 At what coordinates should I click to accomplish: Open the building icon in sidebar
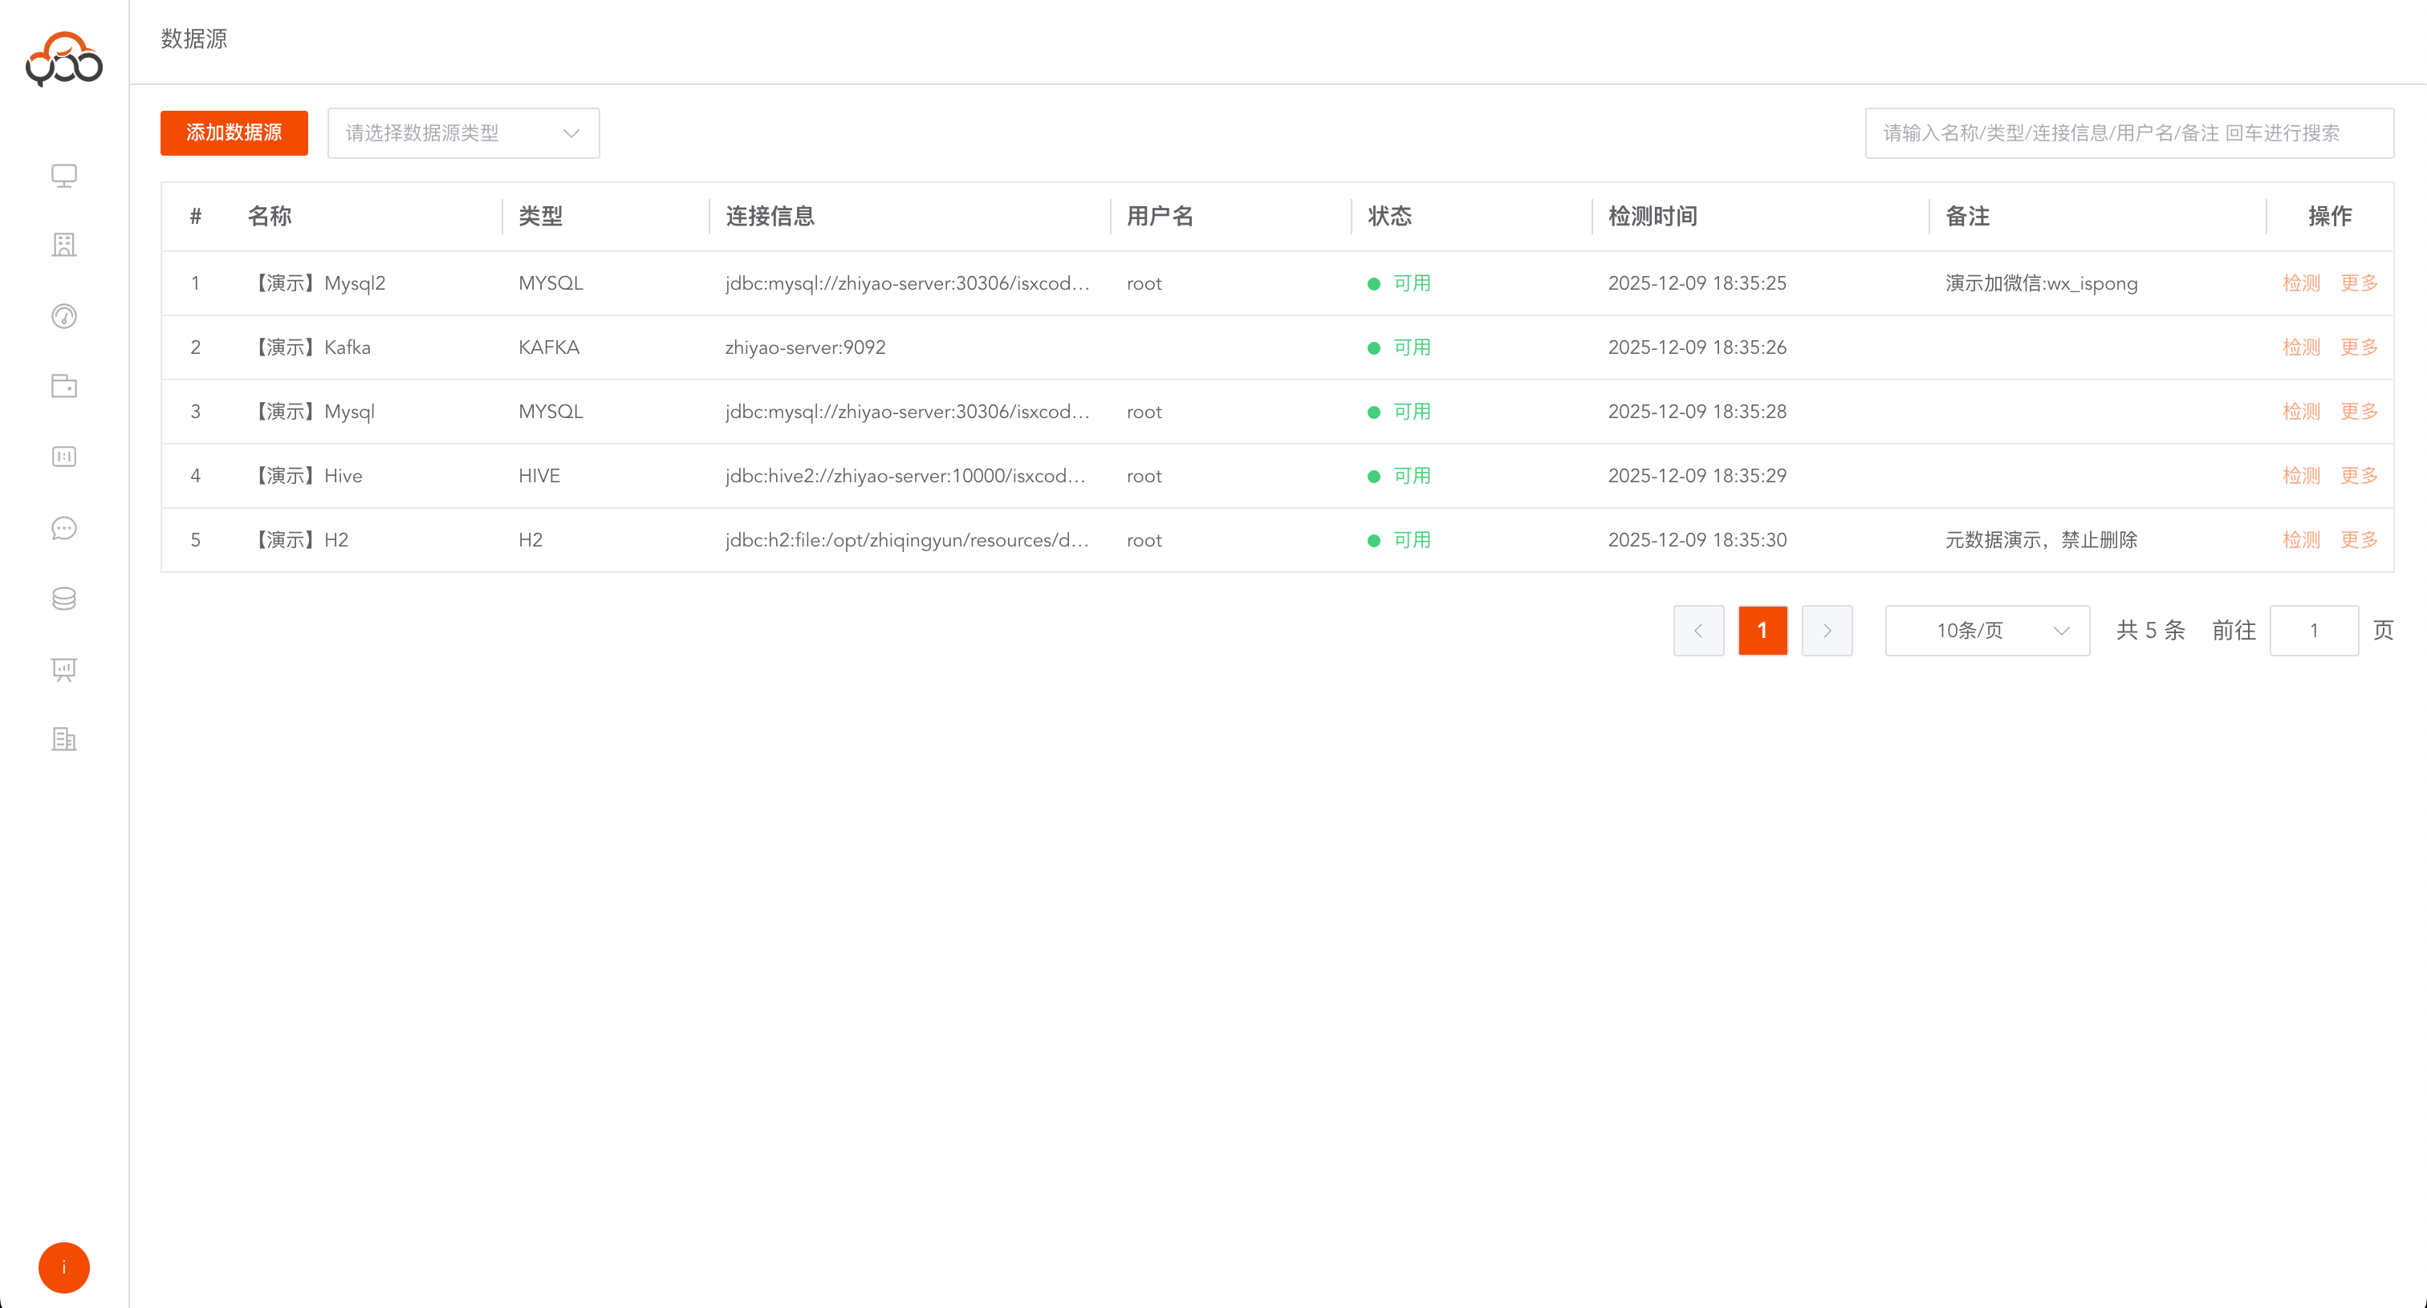[64, 245]
